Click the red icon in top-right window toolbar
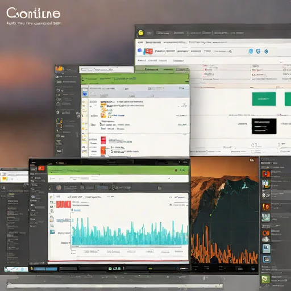Viewport: 291px width, 291px height. click(x=148, y=51)
